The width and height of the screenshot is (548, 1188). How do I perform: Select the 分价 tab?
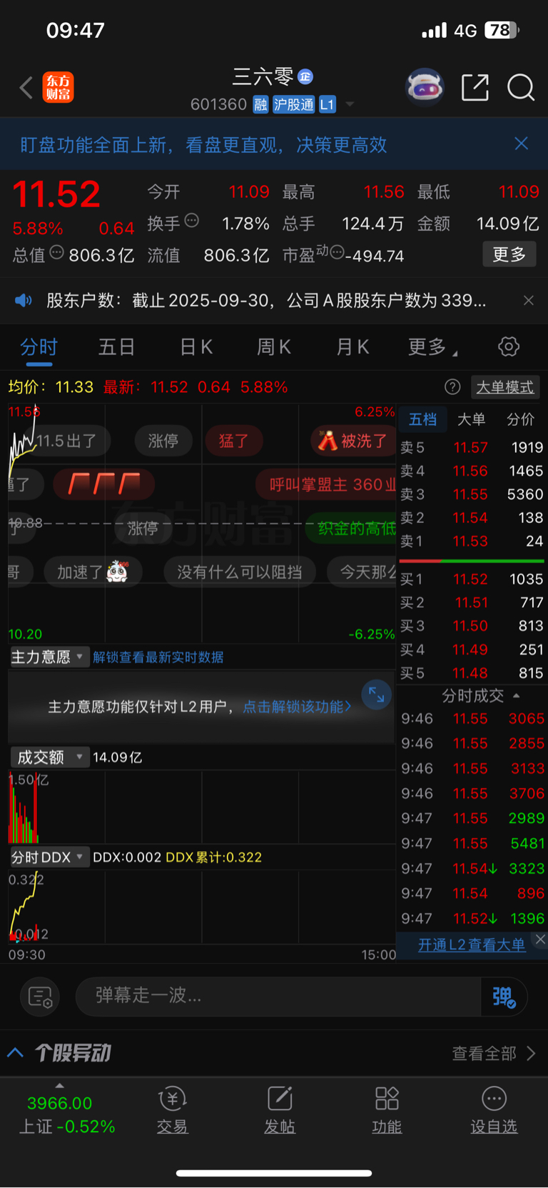(520, 419)
